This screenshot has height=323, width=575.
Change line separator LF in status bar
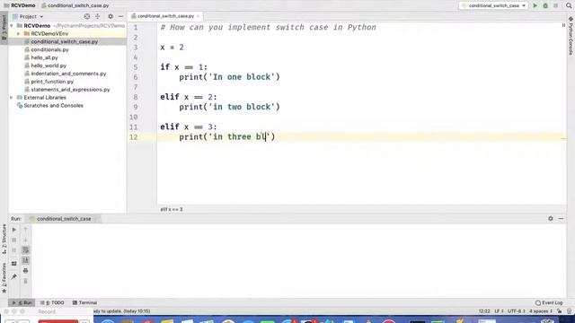499,311
